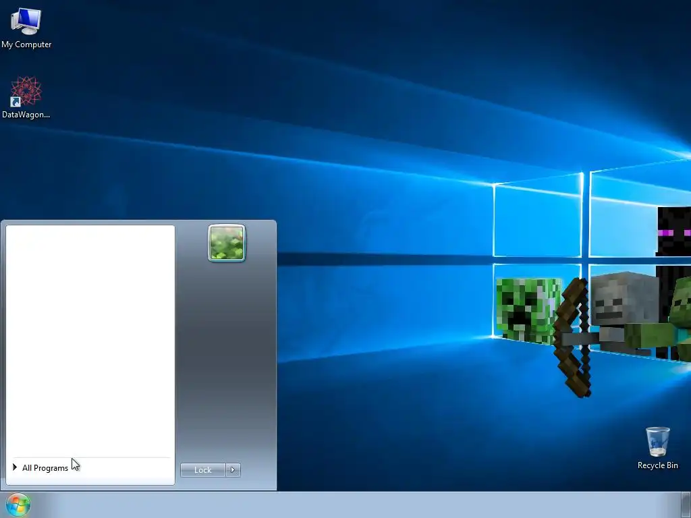Viewport: 691px width, 518px height.
Task: Click the Lock button
Action: click(202, 470)
